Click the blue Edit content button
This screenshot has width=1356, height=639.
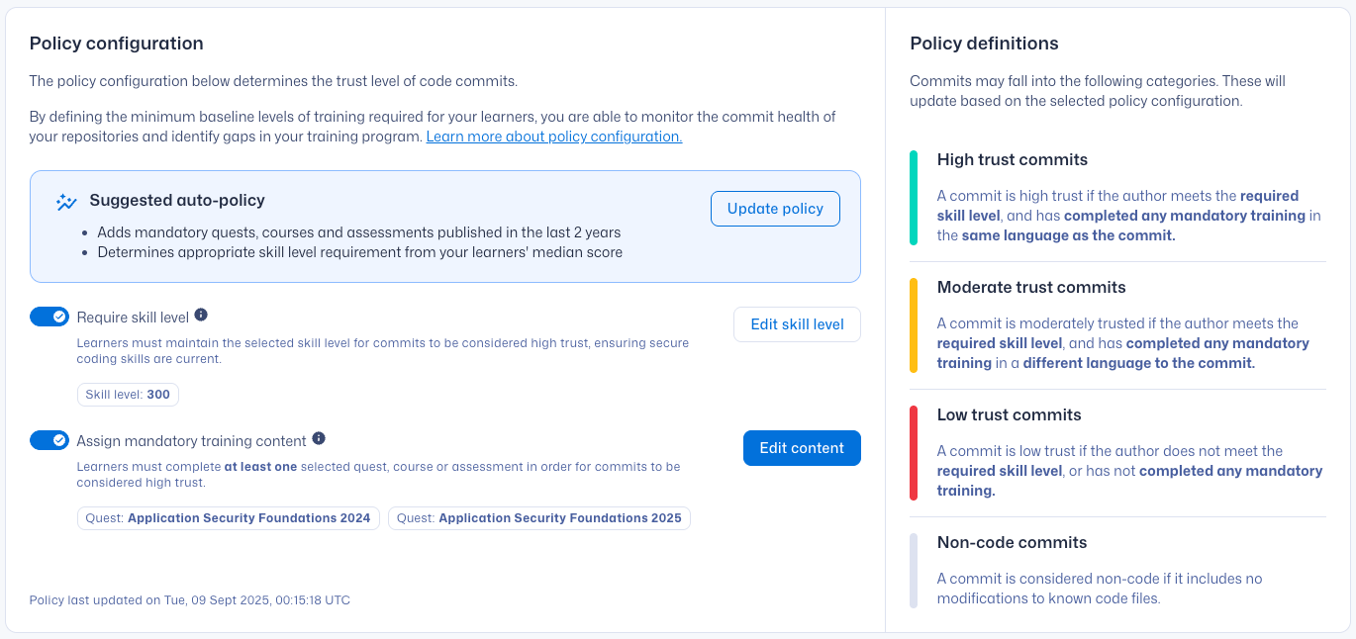(802, 448)
